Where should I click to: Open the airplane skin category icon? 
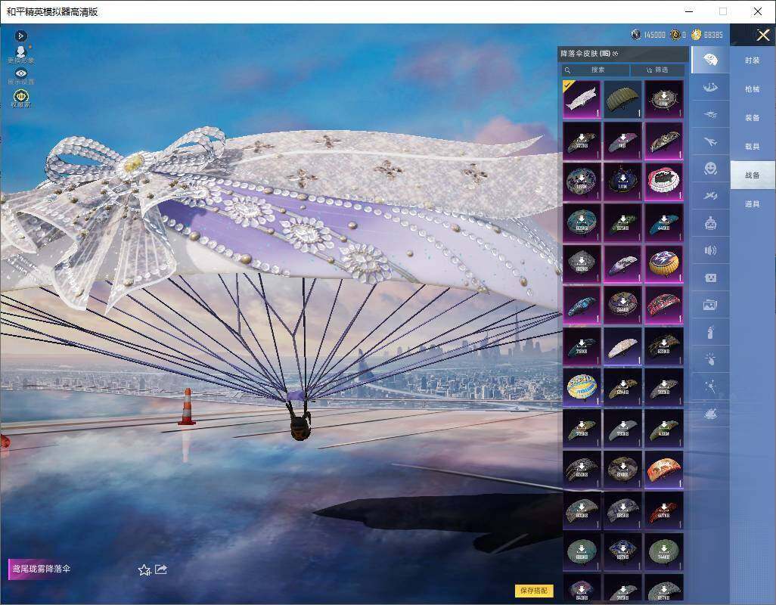click(710, 142)
